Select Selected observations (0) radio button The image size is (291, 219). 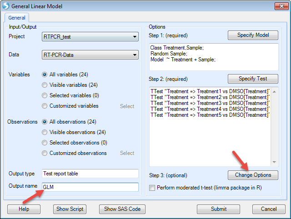(45, 143)
